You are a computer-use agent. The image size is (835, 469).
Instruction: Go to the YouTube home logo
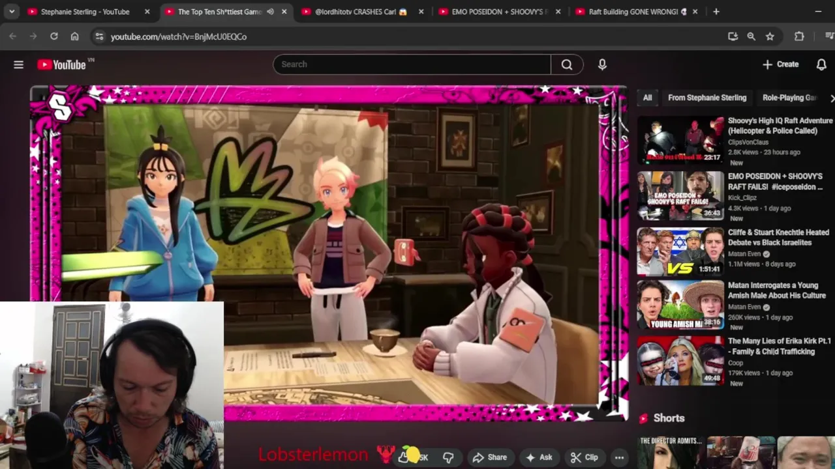point(62,64)
